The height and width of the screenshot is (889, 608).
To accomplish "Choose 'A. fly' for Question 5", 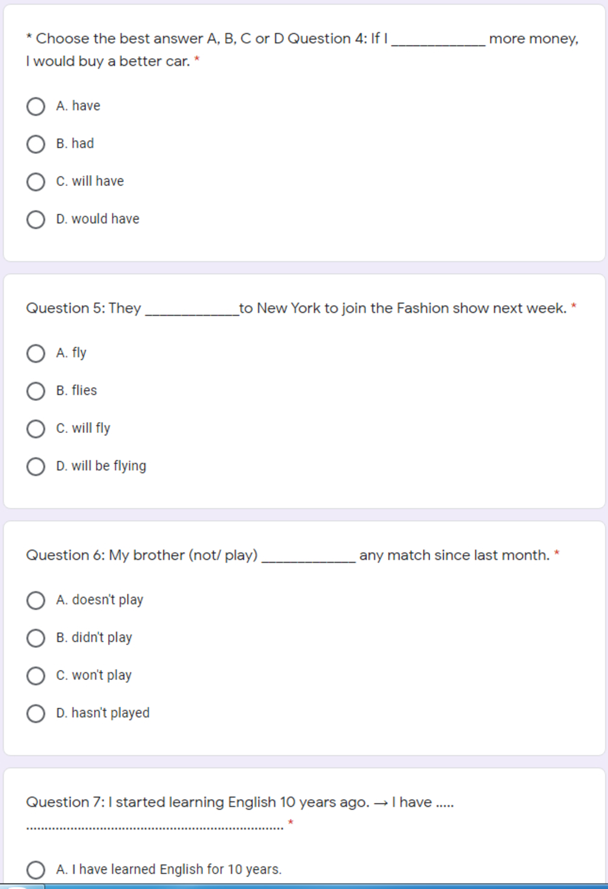I will point(36,353).
